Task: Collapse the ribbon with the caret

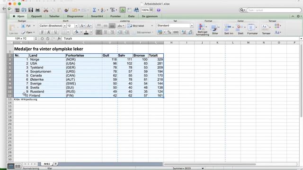Action: (293, 17)
